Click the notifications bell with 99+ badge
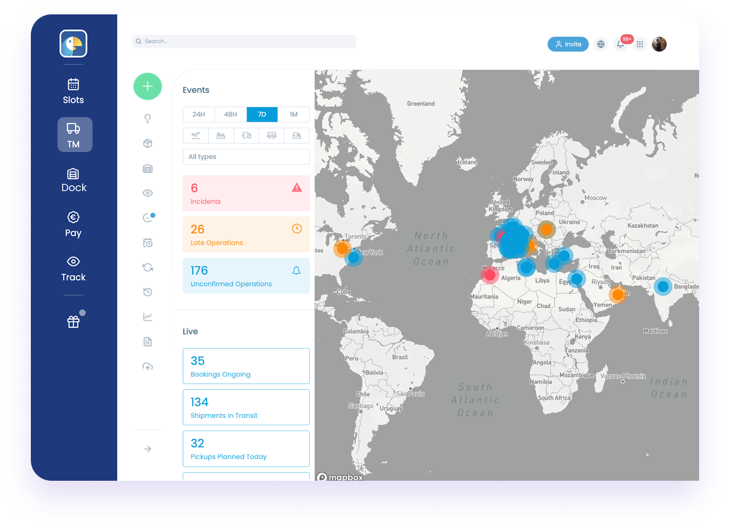Viewport: 730px width, 528px height. coord(620,44)
